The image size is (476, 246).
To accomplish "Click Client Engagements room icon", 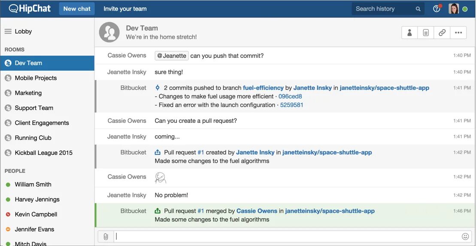I will pos(8,123).
